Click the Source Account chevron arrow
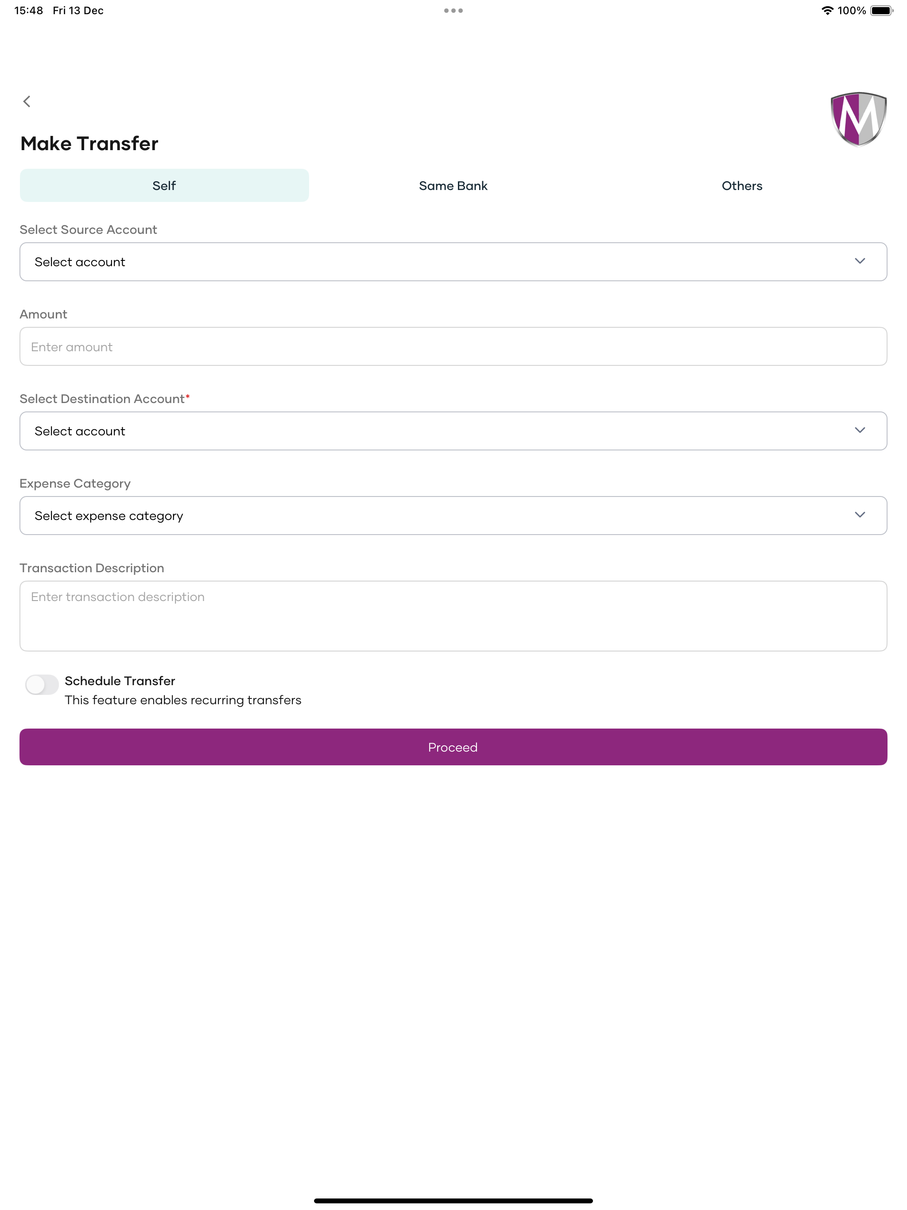This screenshot has height=1210, width=907. pyautogui.click(x=860, y=261)
